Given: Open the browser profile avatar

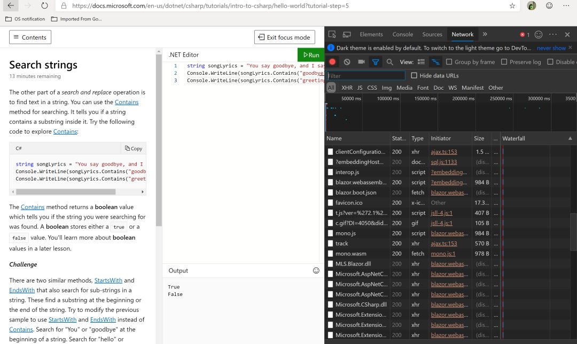Looking at the screenshot, I should 532,5.
